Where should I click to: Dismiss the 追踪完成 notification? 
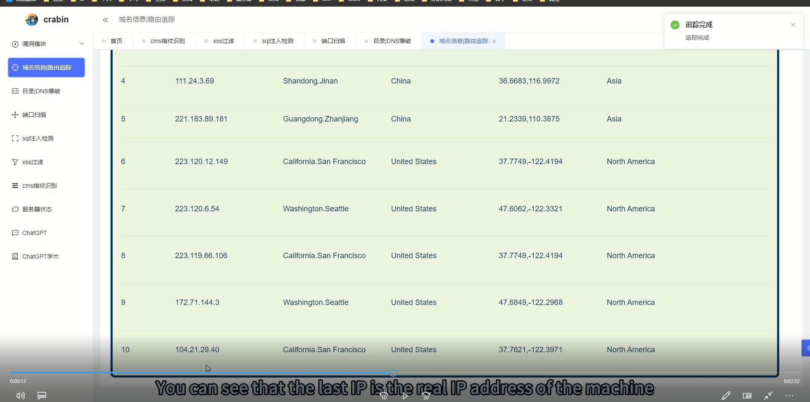(x=793, y=25)
